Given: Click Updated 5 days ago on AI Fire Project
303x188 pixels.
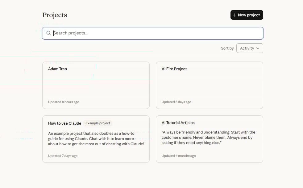Looking at the screenshot, I should click(176, 102).
